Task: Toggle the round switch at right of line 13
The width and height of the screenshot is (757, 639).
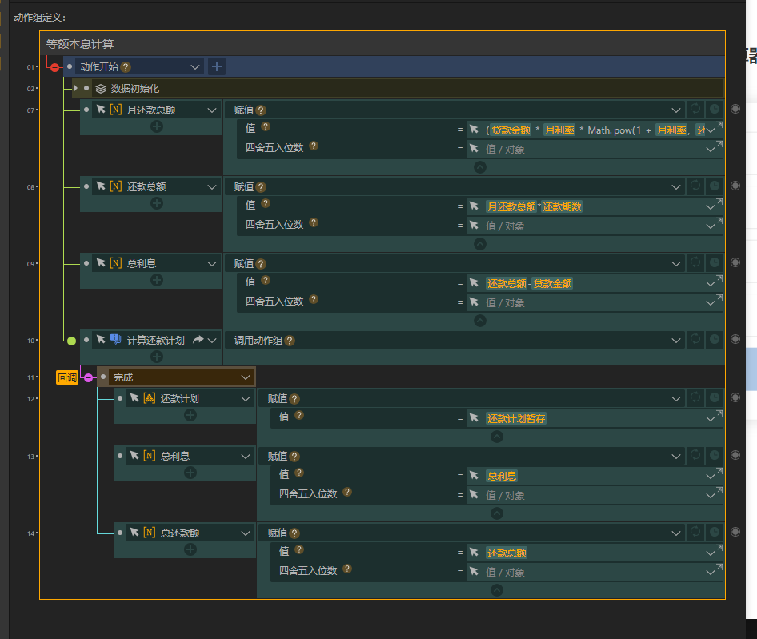Action: click(x=735, y=455)
